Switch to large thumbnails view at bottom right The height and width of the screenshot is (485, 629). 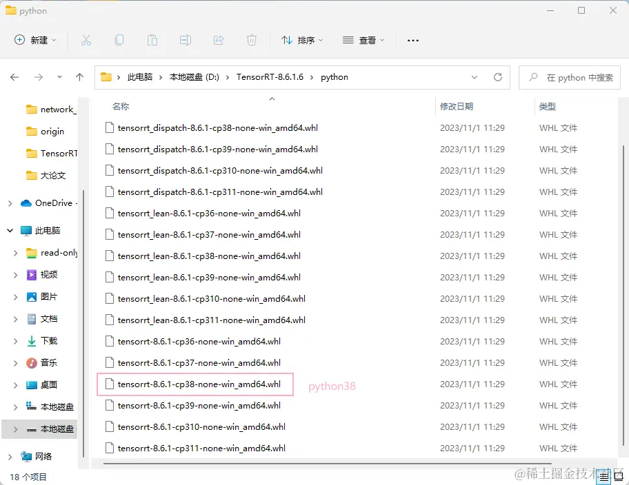click(x=619, y=476)
